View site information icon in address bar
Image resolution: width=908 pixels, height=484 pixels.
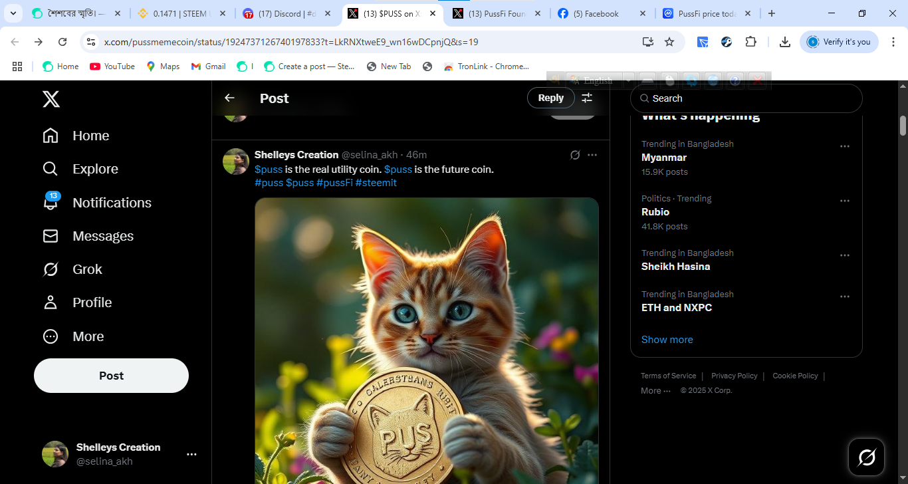click(x=91, y=42)
